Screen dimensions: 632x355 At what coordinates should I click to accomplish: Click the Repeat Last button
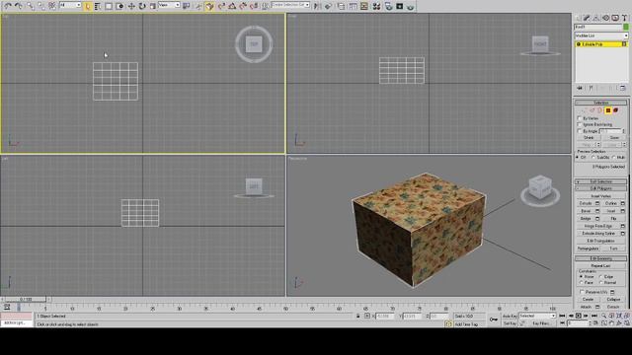[x=600, y=265]
